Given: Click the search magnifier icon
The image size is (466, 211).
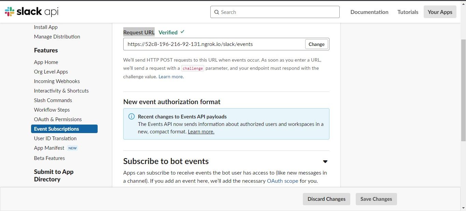Looking at the screenshot, I should point(216,12).
